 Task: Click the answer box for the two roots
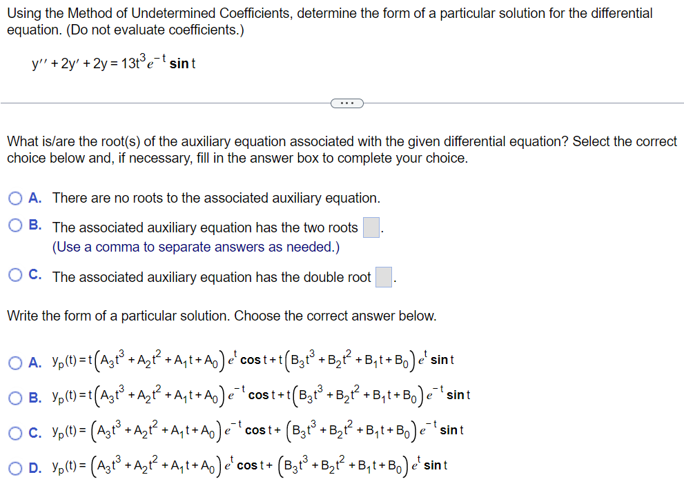pyautogui.click(x=371, y=227)
